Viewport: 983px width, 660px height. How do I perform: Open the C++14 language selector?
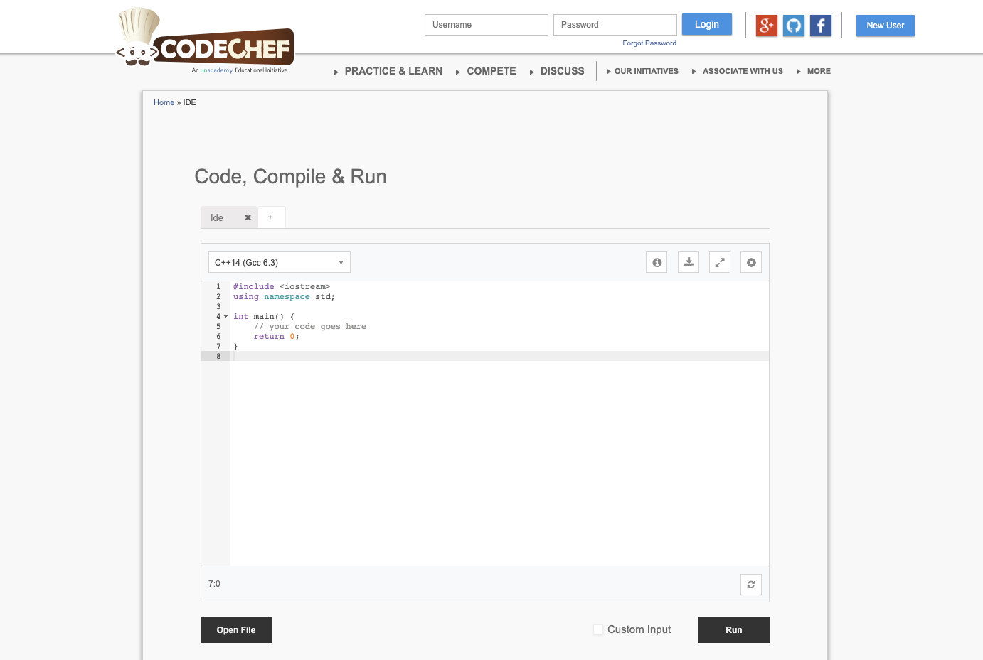click(x=278, y=261)
